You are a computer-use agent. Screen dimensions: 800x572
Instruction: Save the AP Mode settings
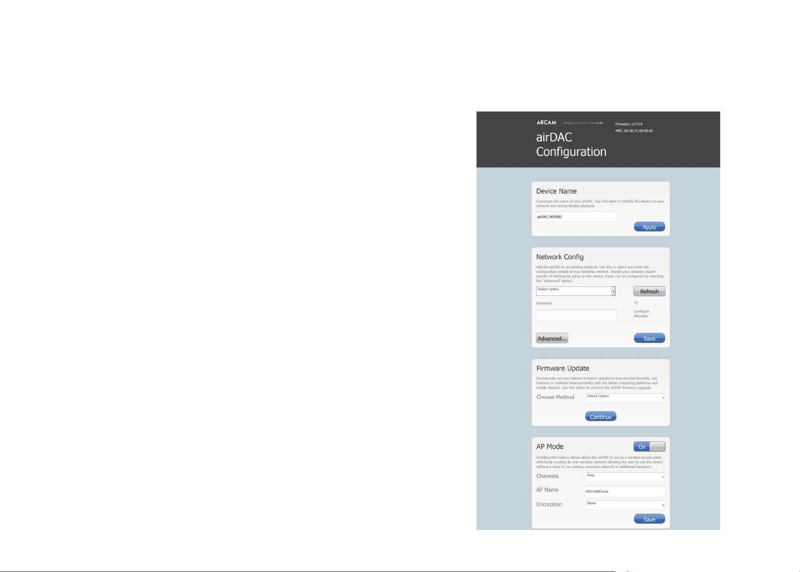[x=649, y=519]
